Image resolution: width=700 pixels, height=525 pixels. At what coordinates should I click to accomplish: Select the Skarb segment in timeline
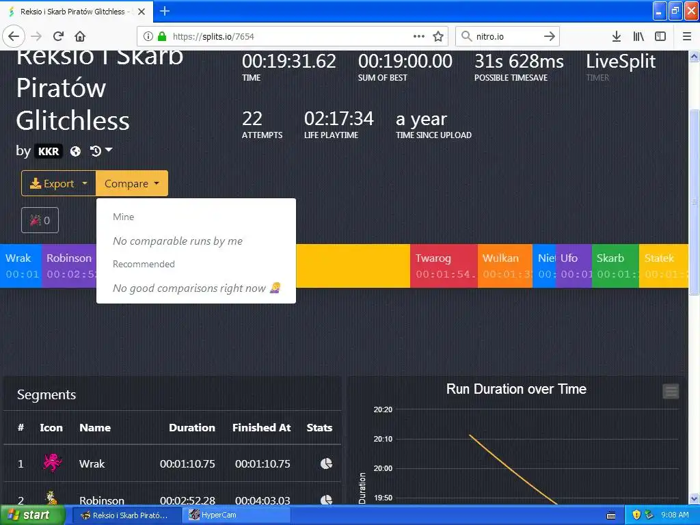615,266
